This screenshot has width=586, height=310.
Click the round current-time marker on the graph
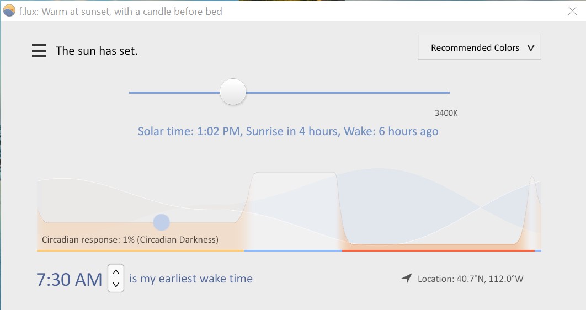click(x=161, y=222)
